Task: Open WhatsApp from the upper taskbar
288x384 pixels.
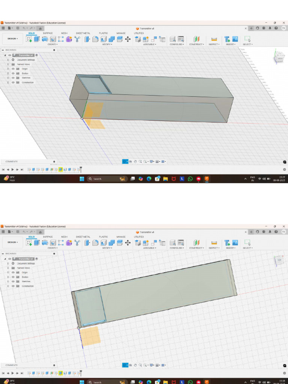Action: [x=190, y=179]
